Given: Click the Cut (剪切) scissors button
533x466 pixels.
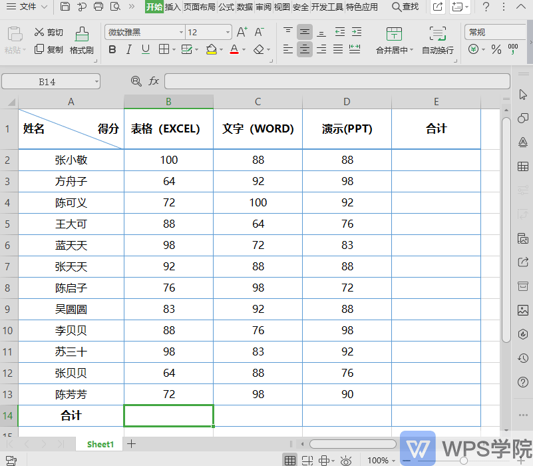Looking at the screenshot, I should (x=49, y=32).
